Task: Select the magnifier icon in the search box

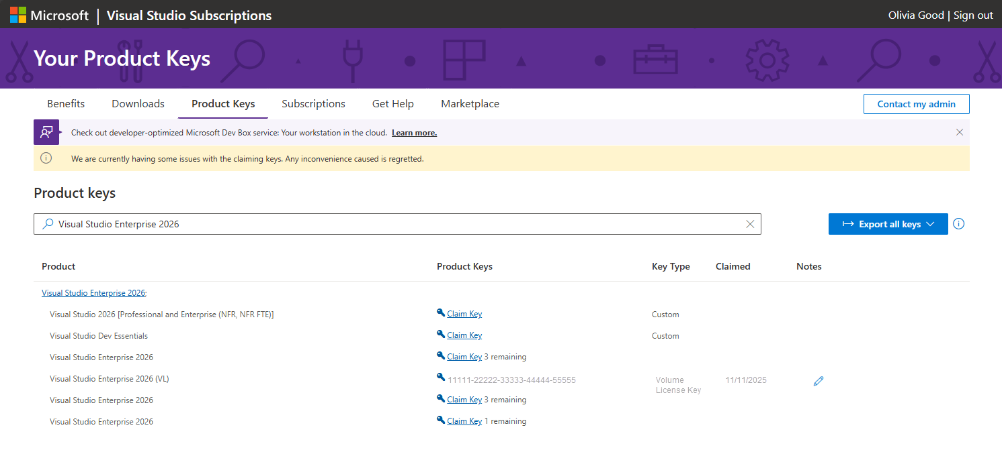Action: [48, 224]
